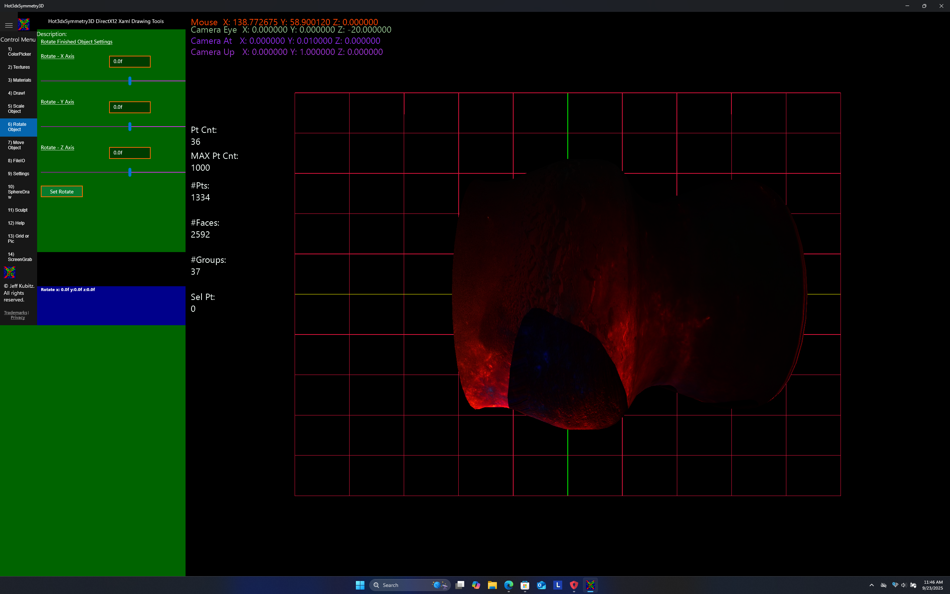Viewport: 950px width, 594px height.
Task: Open Microsoft Edge from the taskbar
Action: coord(508,585)
